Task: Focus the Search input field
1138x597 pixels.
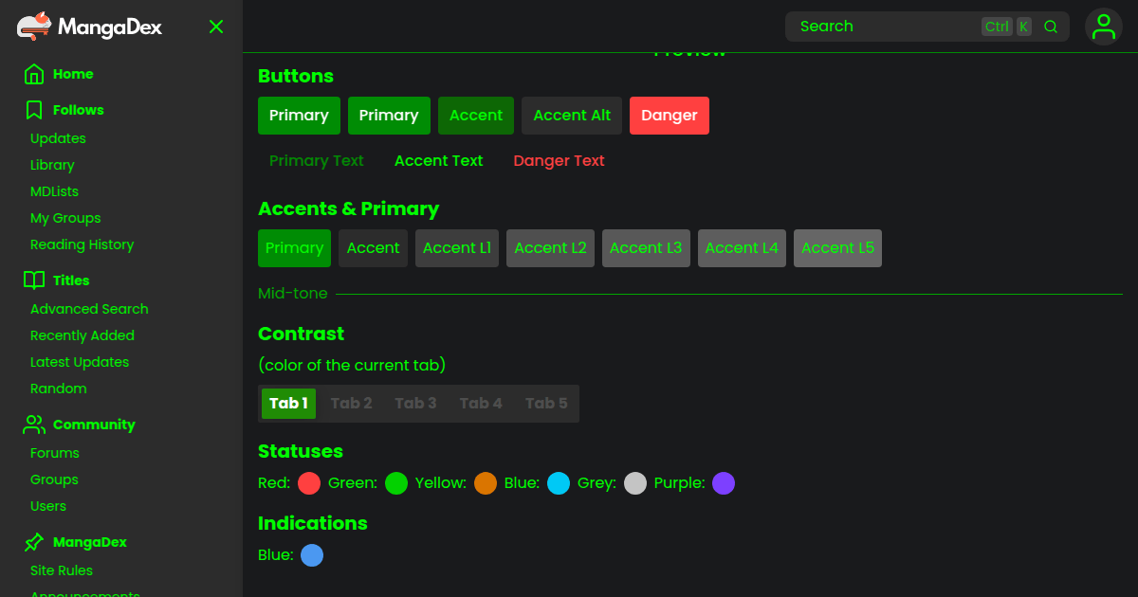Action: click(927, 27)
